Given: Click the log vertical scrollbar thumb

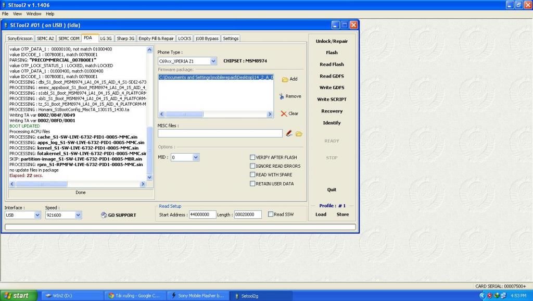Looking at the screenshot, I should 149,150.
